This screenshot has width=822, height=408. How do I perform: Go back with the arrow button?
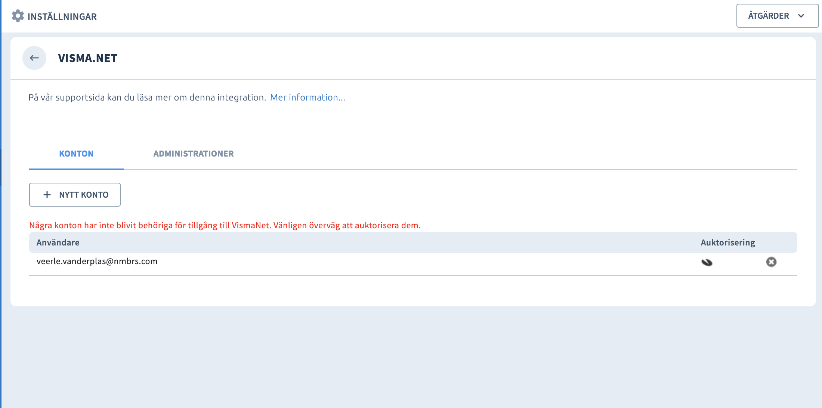click(34, 58)
